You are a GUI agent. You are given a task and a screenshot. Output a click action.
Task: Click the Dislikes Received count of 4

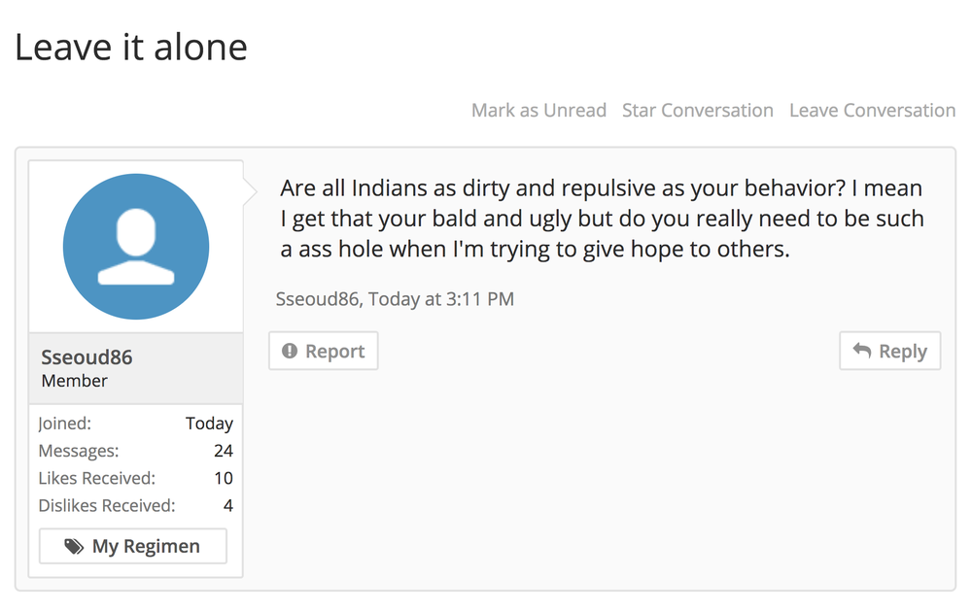coord(228,505)
